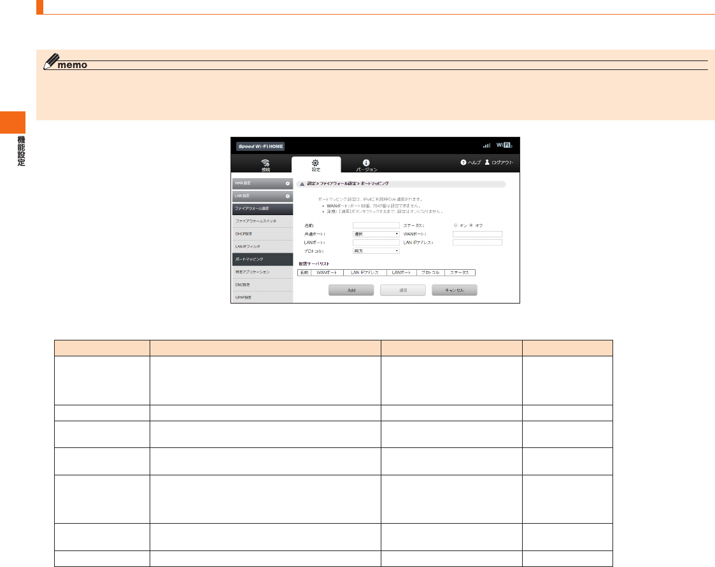Click the WANポート column header in server list

(x=327, y=272)
